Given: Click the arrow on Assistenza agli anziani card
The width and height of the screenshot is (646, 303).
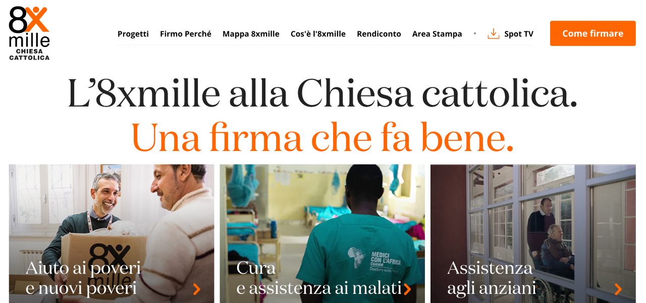Looking at the screenshot, I should click(x=618, y=289).
